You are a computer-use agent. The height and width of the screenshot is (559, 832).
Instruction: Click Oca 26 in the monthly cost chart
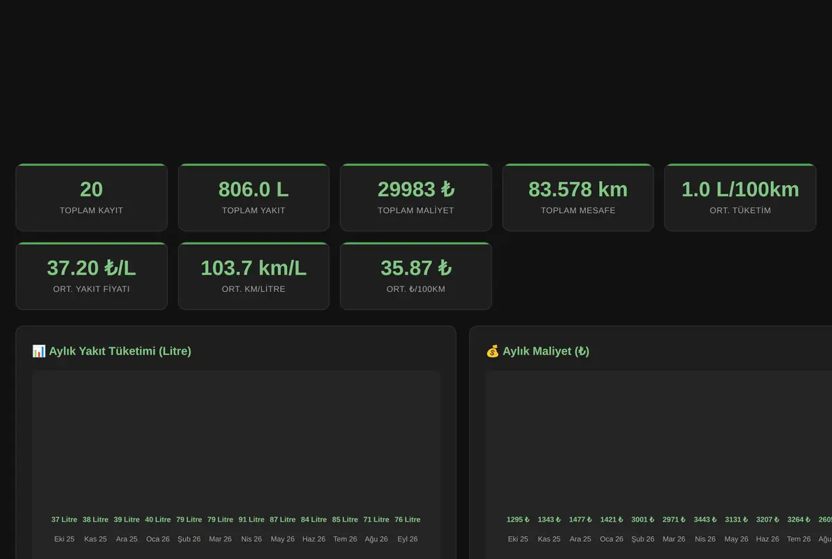pyautogui.click(x=612, y=539)
